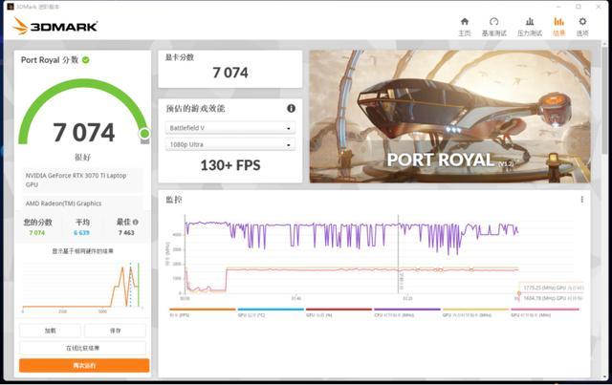Expand the 1080p Ultra resolution dropdown

tap(230, 144)
